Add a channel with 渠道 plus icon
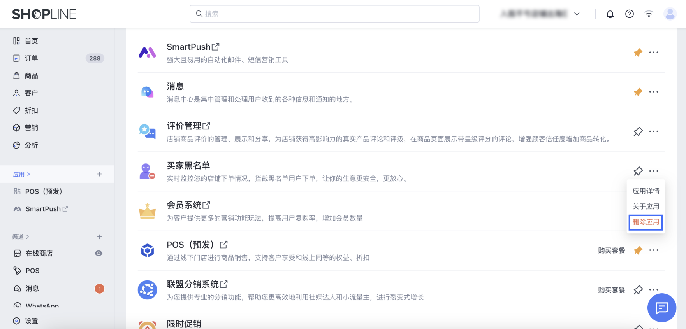This screenshot has width=686, height=329. click(100, 237)
